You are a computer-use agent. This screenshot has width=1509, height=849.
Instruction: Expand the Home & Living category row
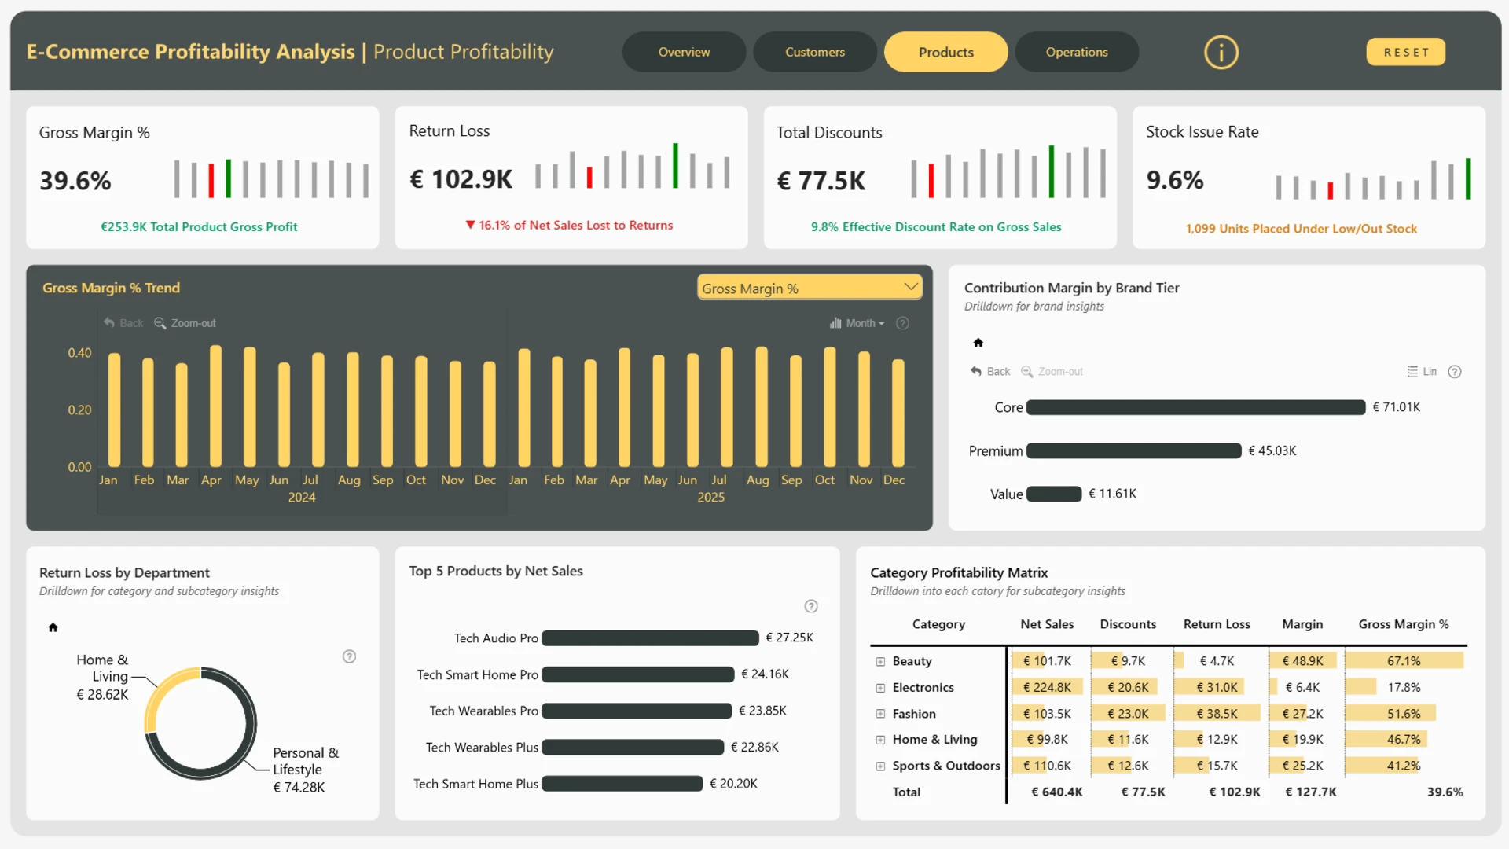(x=880, y=740)
